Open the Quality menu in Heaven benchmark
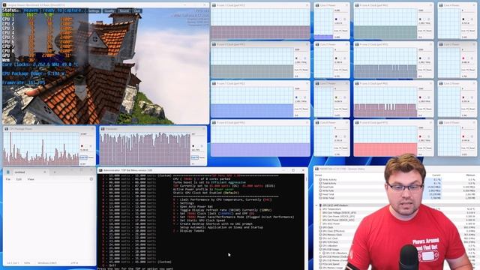This screenshot has height=270, width=480. [109, 11]
